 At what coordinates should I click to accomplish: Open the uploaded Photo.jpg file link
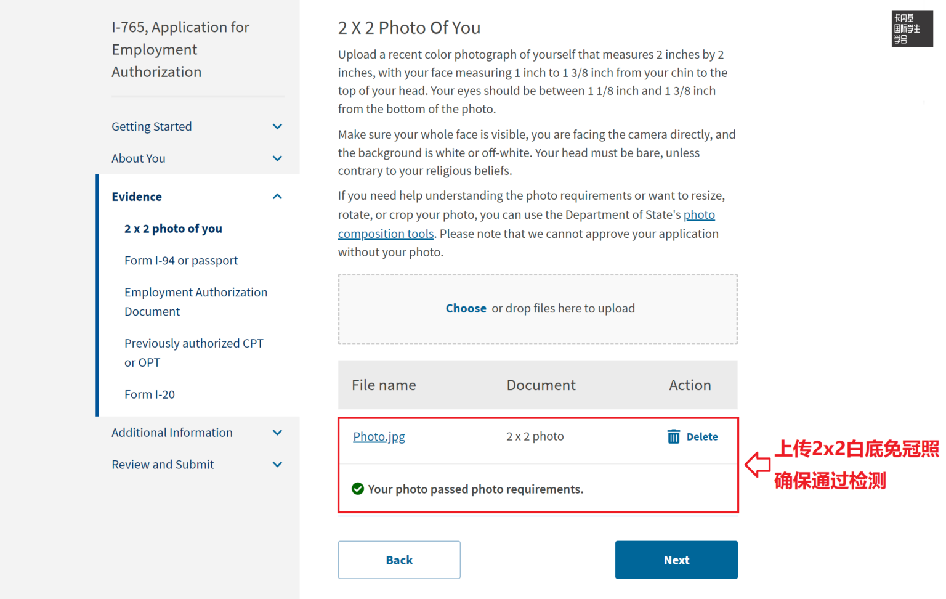pyautogui.click(x=379, y=437)
